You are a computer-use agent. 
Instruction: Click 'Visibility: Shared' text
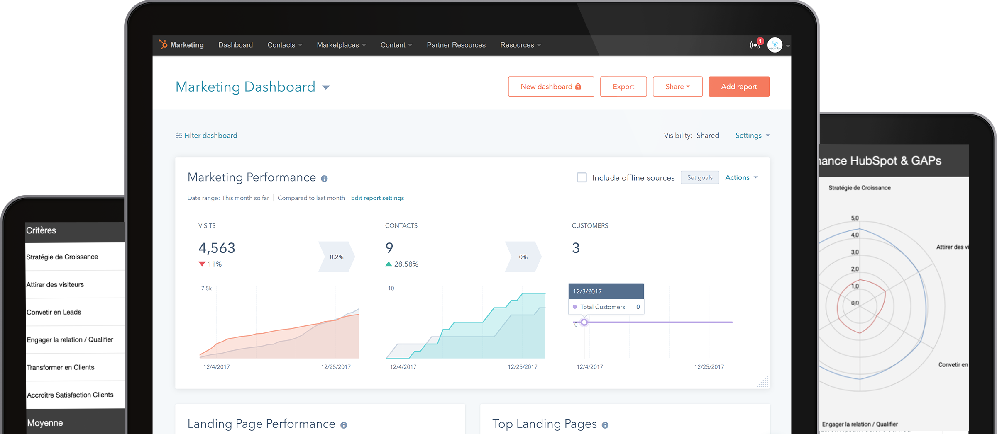click(x=691, y=136)
